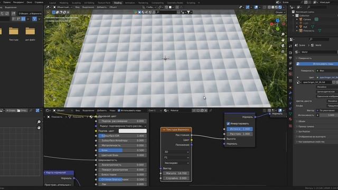
Task: Click the Y axis gizmo ball
Action: (278, 29)
